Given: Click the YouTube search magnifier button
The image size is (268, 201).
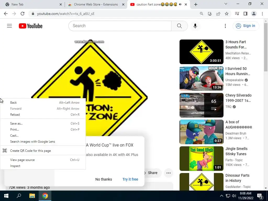Looking at the screenshot, I should [179, 26].
